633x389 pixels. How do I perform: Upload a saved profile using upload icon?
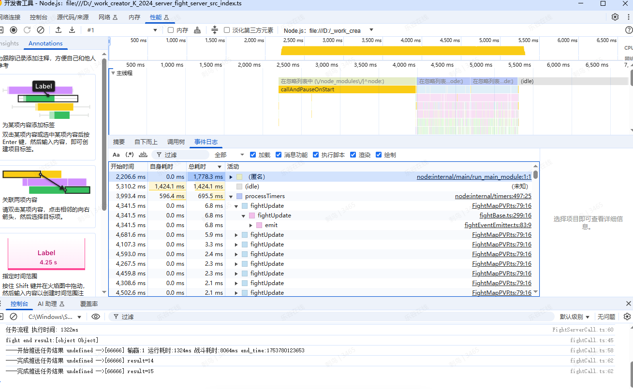[x=59, y=30]
